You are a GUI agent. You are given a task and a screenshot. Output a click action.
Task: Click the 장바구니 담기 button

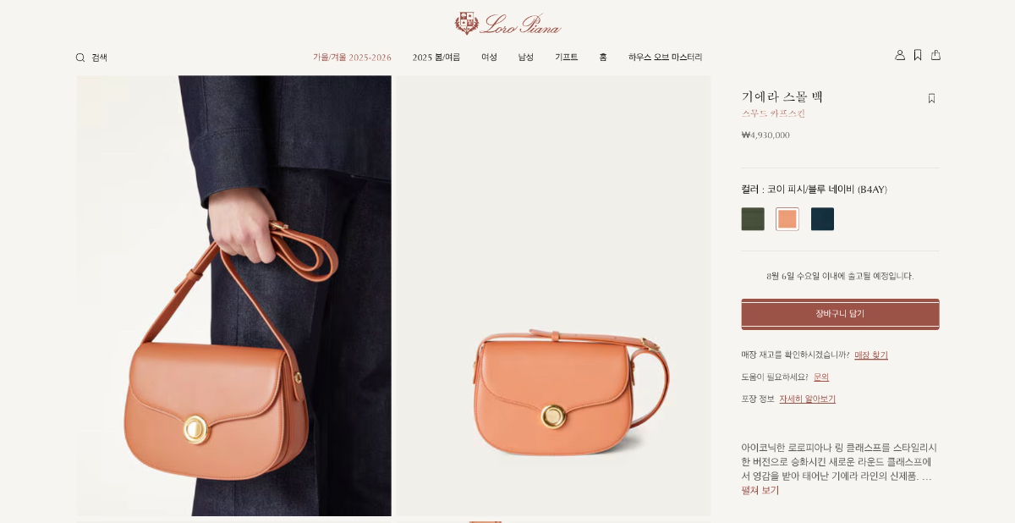click(x=840, y=314)
